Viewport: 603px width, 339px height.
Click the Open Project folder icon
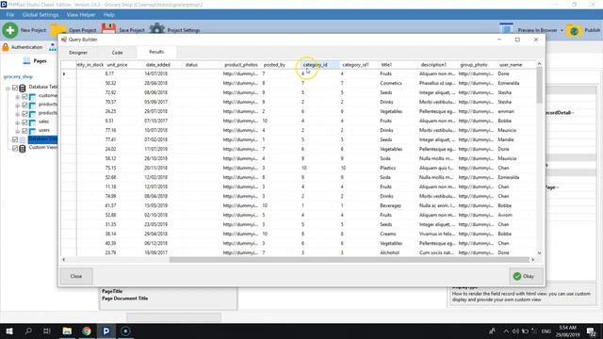click(58, 30)
